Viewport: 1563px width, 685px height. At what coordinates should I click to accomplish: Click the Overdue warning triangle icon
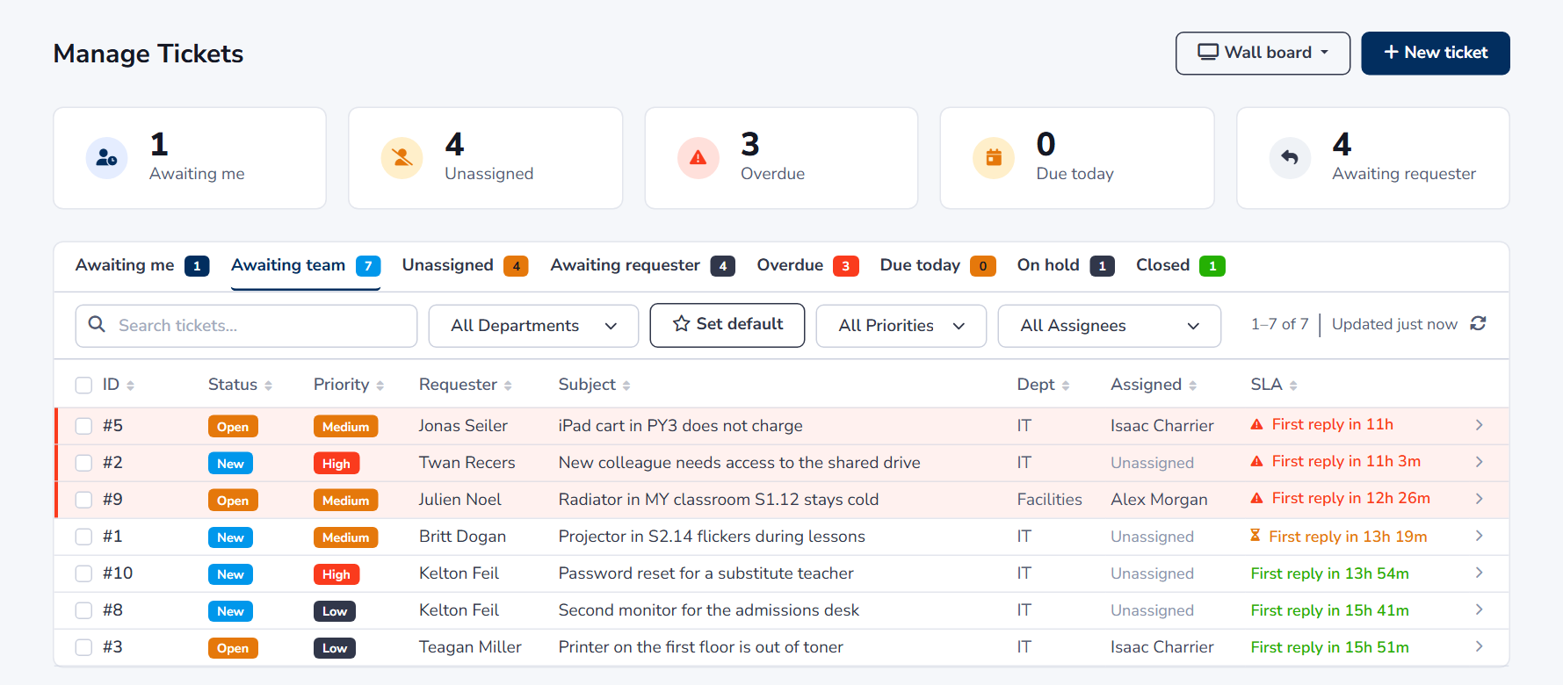(698, 158)
